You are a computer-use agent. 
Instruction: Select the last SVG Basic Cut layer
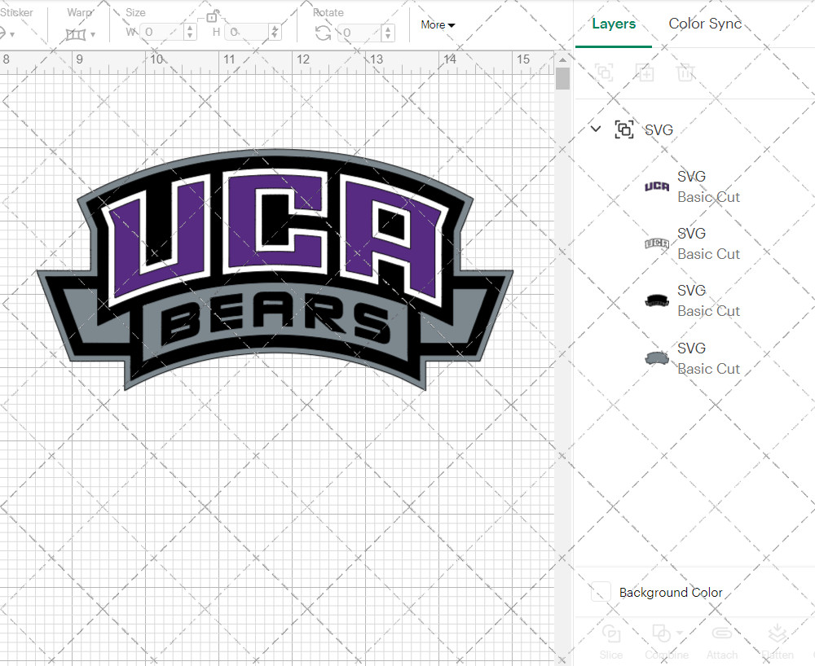[x=708, y=358]
